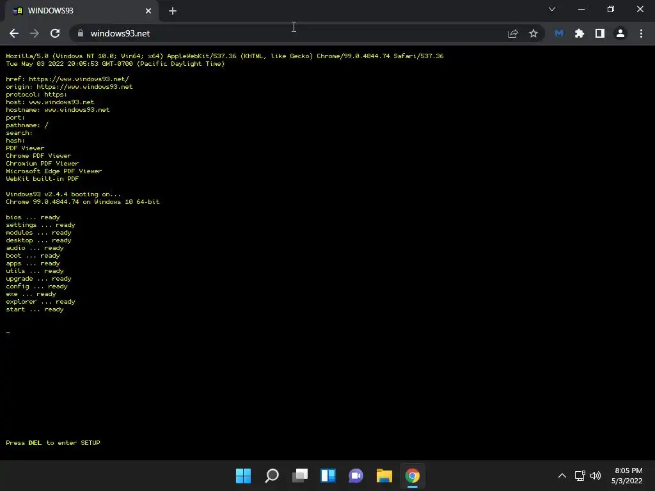Image resolution: width=655 pixels, height=491 pixels.
Task: Click the 'Tue May 03 2022' timestamp line
Action: 115,64
